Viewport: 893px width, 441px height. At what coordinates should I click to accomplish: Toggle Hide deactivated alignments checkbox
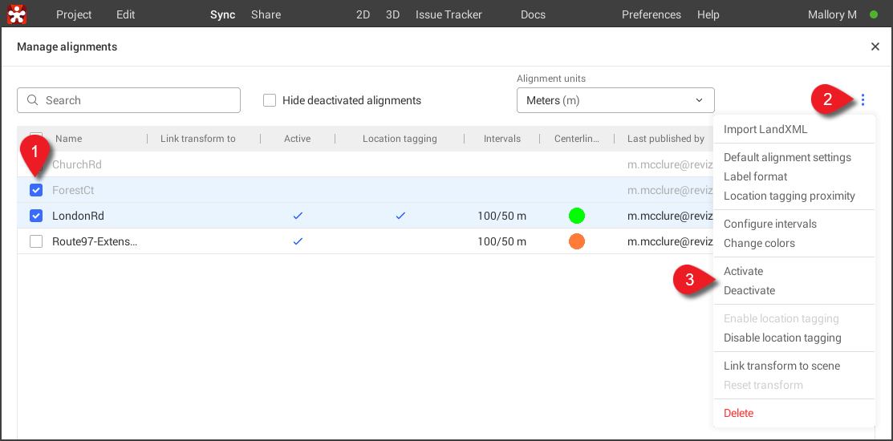(x=270, y=100)
